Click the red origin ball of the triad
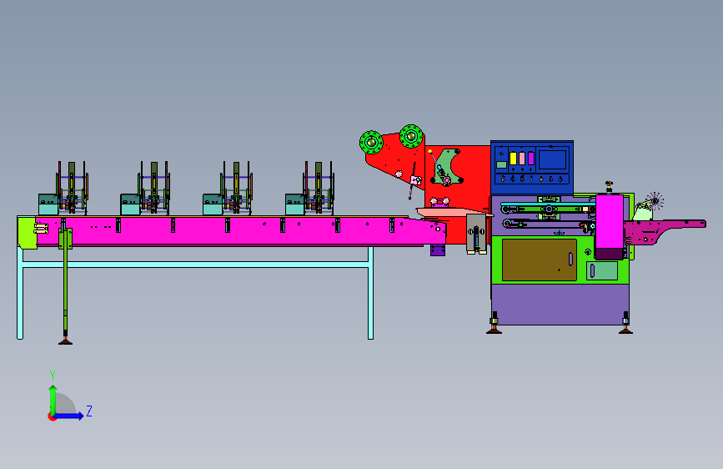Viewport: 723px width, 469px height. click(51, 416)
